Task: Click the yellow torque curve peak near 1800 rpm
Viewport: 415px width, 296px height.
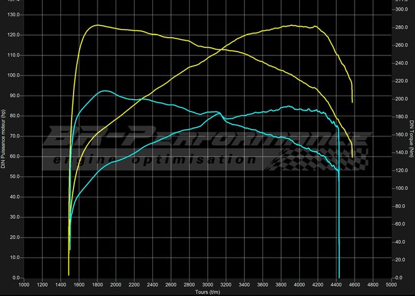Action: pyautogui.click(x=97, y=25)
